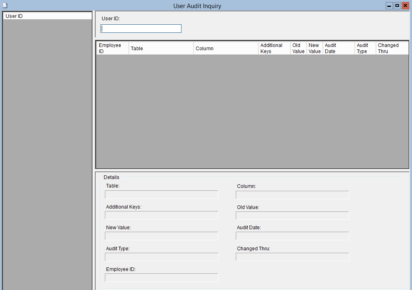This screenshot has width=412, height=290.
Task: Click the Old Value column header
Action: pos(298,48)
